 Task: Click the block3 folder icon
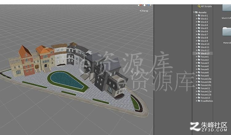[199, 22]
